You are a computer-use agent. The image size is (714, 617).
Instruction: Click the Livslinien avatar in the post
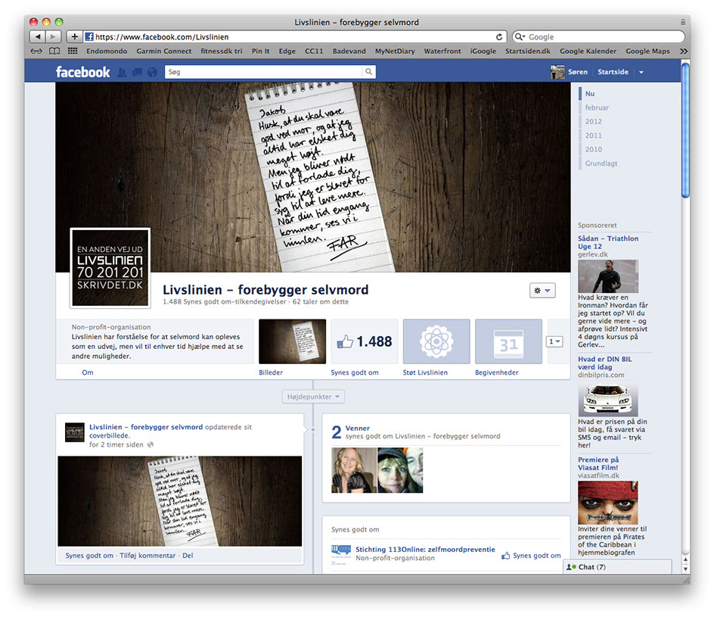point(75,432)
